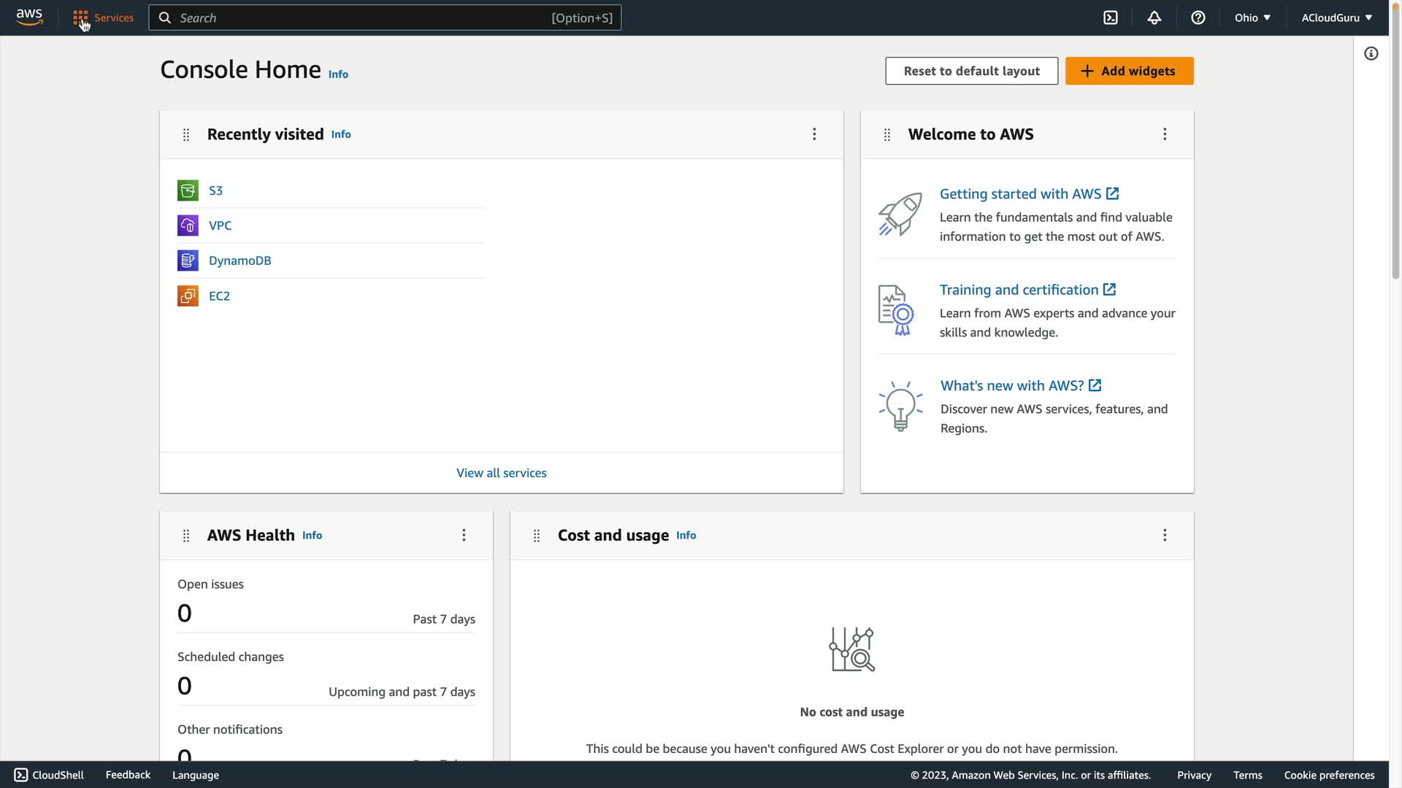The image size is (1402, 788).
Task: Open the Language menu in footer
Action: 195,775
